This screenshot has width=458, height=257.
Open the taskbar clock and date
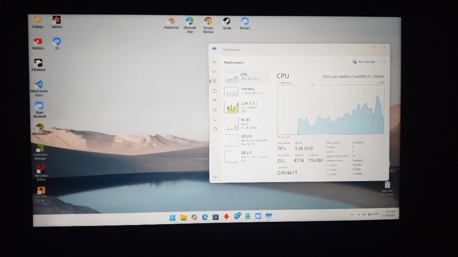pos(390,213)
